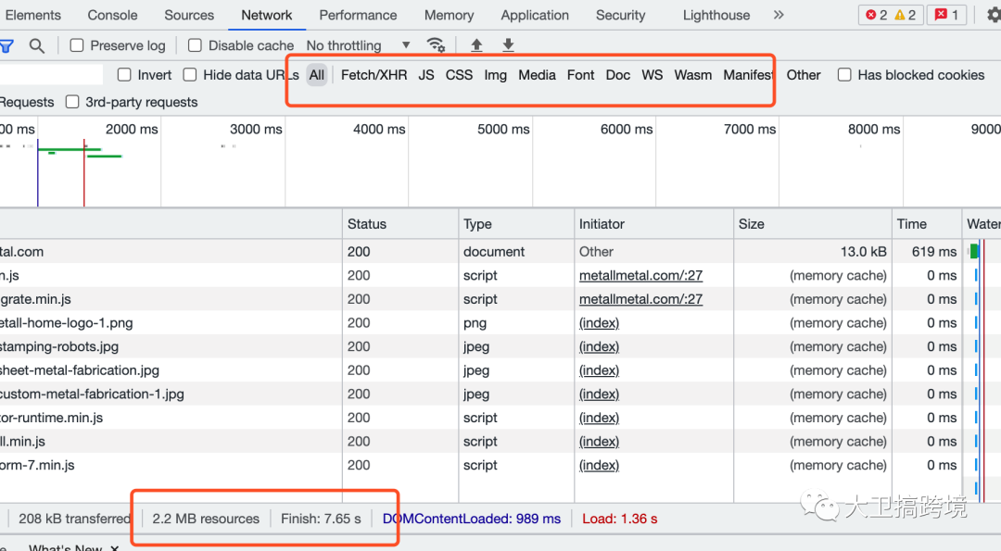Enable the Preserve log checkbox
This screenshot has width=1001, height=551.
[77, 45]
